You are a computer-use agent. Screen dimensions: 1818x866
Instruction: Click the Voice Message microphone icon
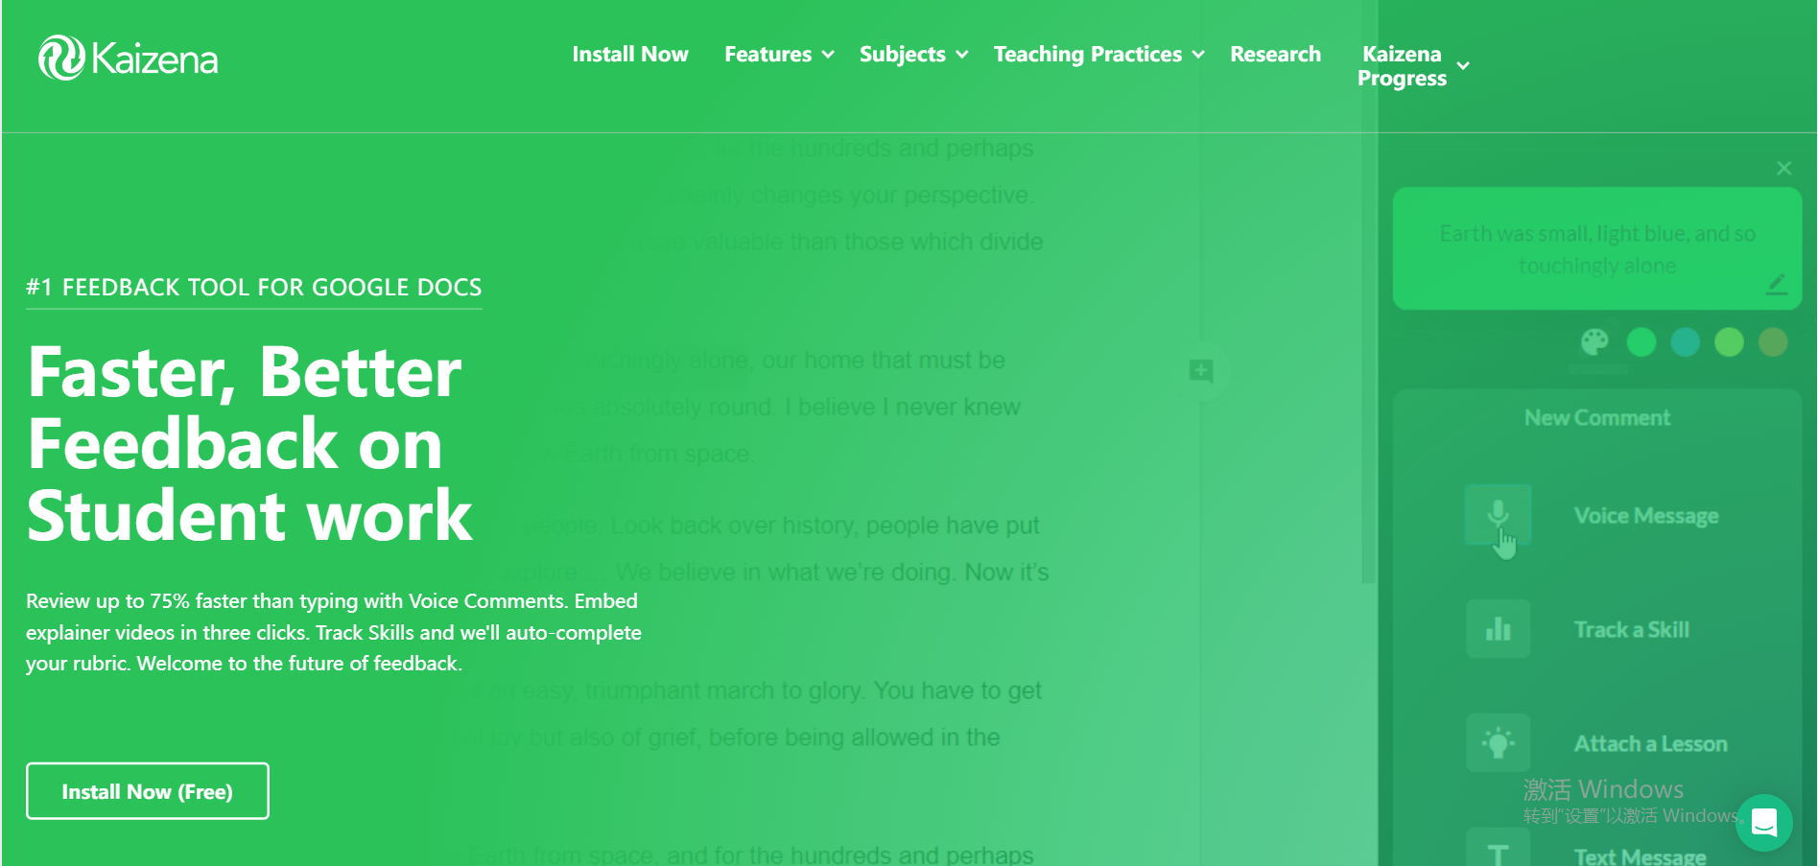pos(1498,515)
